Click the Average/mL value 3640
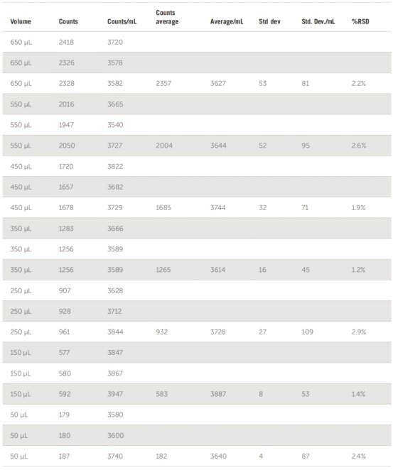This screenshot has width=393, height=470. [x=218, y=457]
